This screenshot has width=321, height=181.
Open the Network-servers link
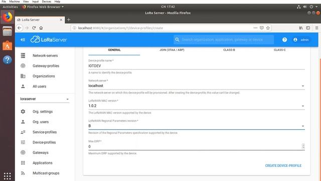click(45, 56)
